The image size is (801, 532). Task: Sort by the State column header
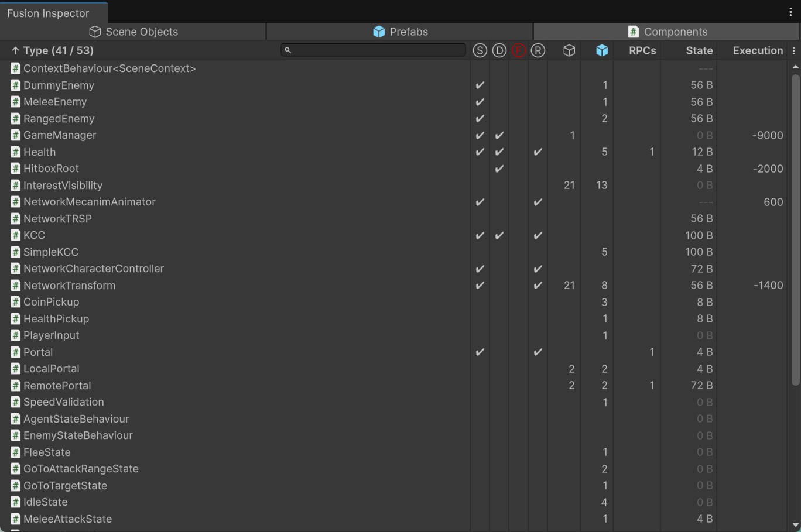coord(699,50)
